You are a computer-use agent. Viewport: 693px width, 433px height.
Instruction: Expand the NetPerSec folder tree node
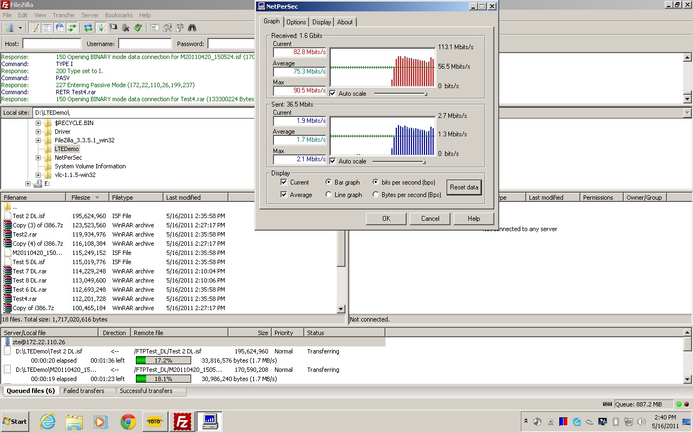coord(38,158)
